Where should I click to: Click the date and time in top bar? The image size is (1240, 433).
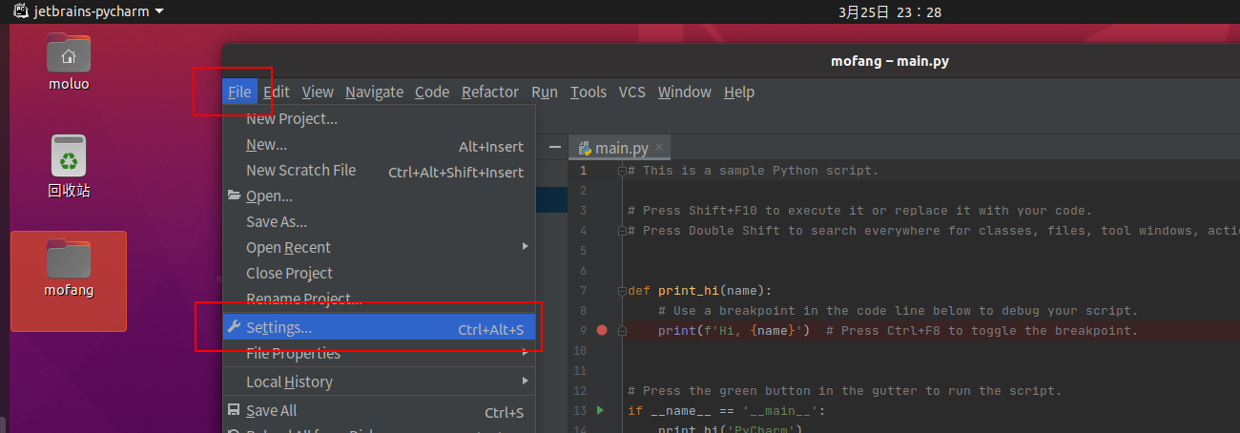coord(889,12)
